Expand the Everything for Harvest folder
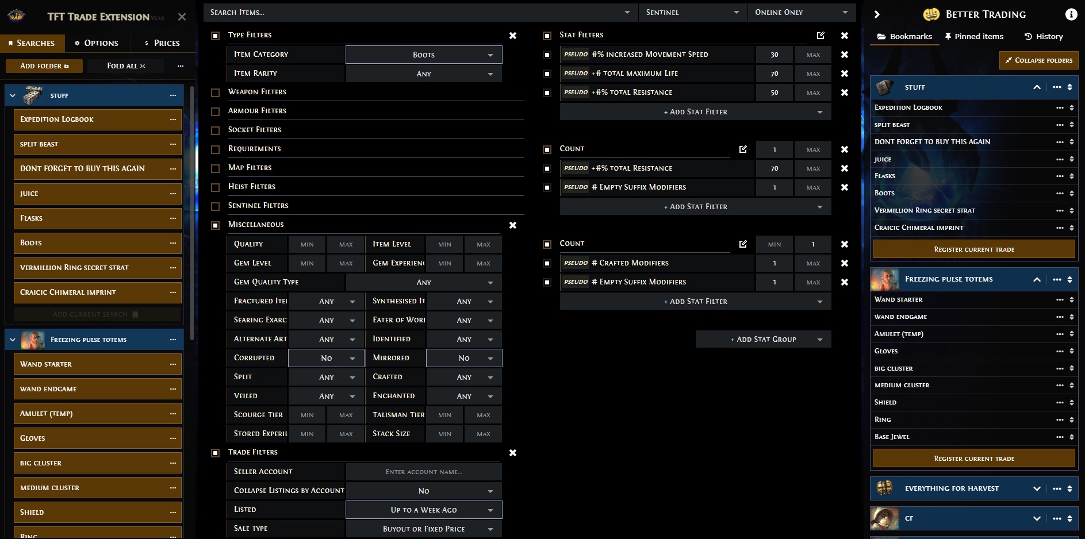 [x=1037, y=488]
